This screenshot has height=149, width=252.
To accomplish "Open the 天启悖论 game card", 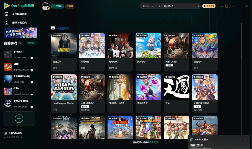I will coord(148,52).
